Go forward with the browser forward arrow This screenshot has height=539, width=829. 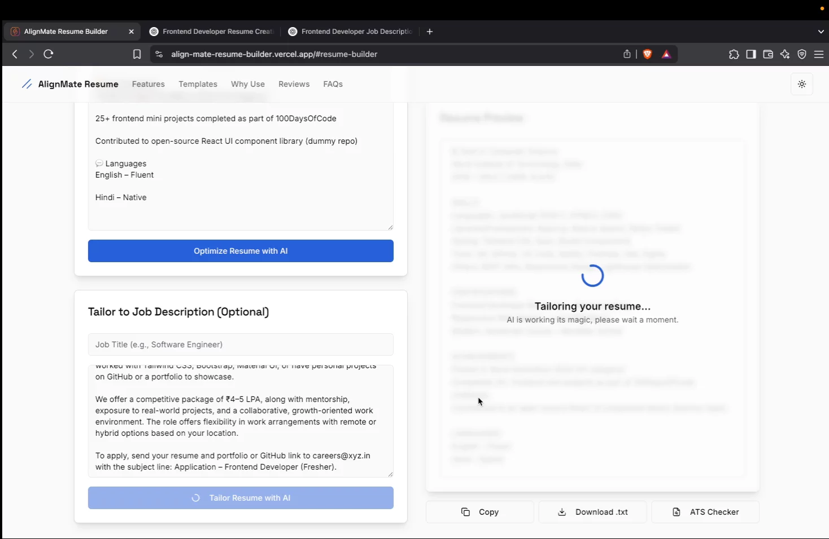(x=31, y=54)
